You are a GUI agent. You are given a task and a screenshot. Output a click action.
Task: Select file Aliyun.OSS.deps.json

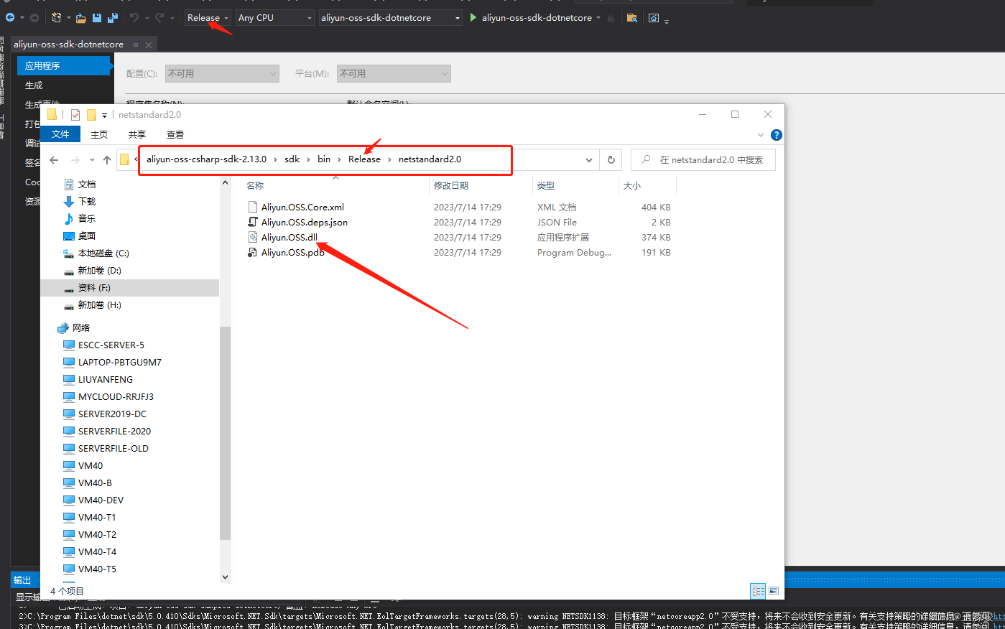[305, 222]
